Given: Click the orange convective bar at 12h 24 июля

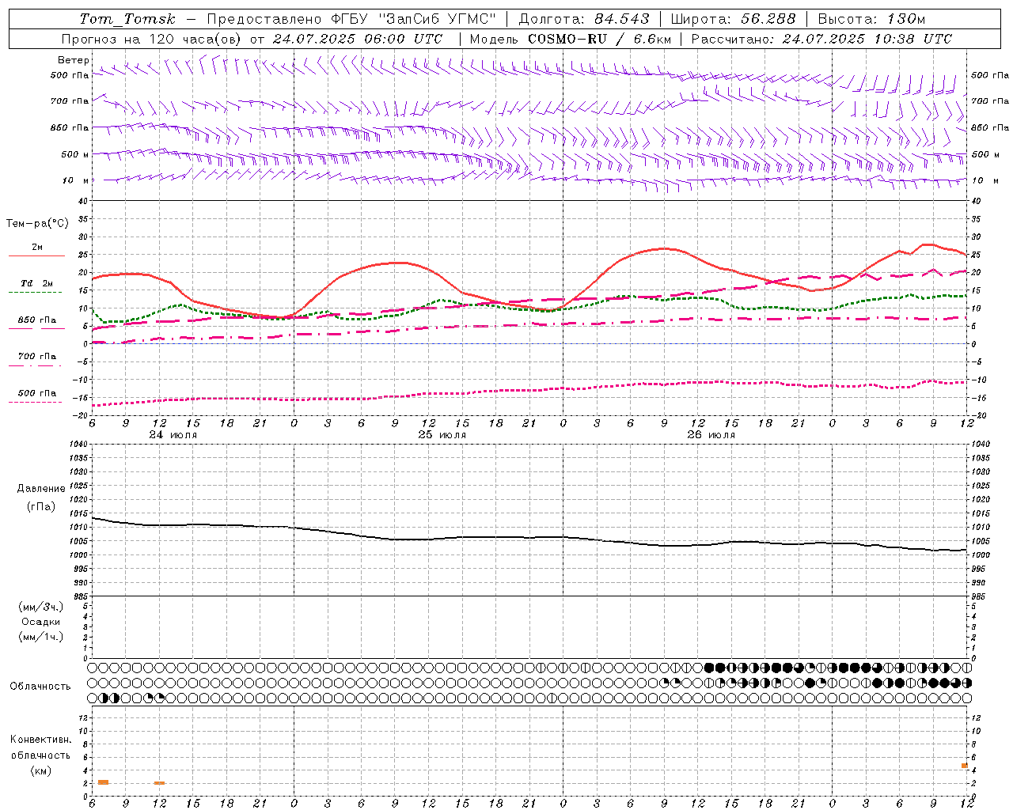Looking at the screenshot, I should 159,783.
